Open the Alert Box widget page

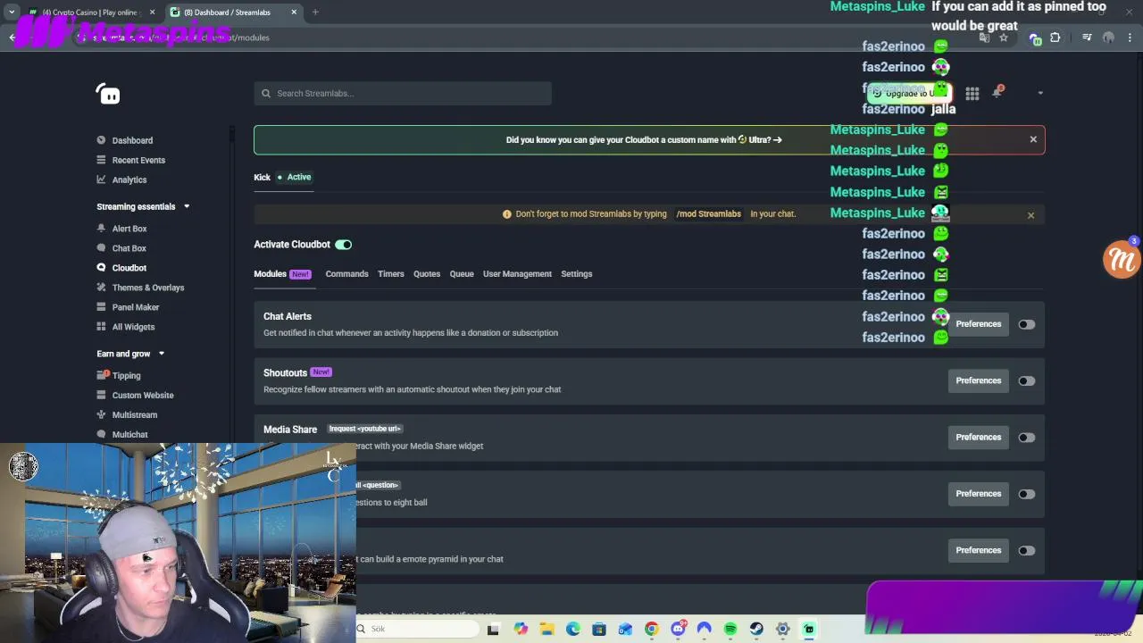129,229
